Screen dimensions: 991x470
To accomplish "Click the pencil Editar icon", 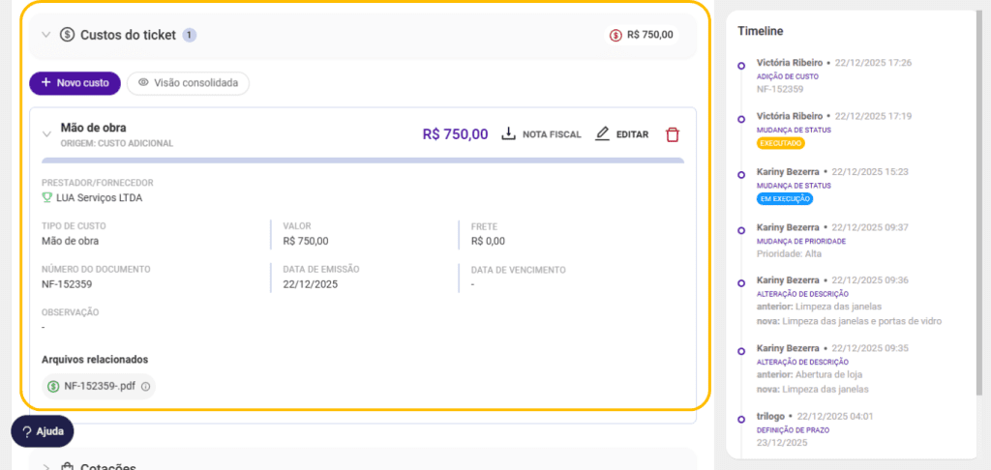I will pyautogui.click(x=602, y=134).
